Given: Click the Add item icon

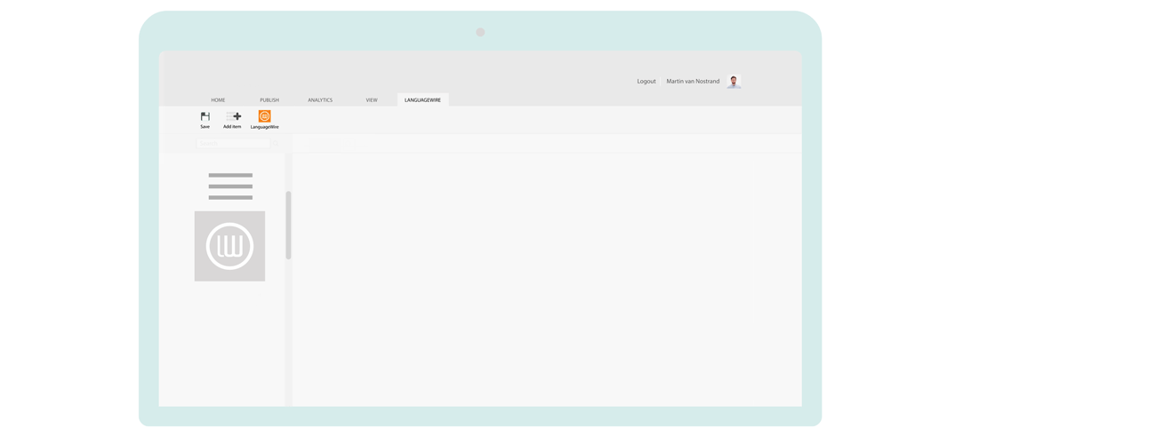Looking at the screenshot, I should tap(233, 116).
